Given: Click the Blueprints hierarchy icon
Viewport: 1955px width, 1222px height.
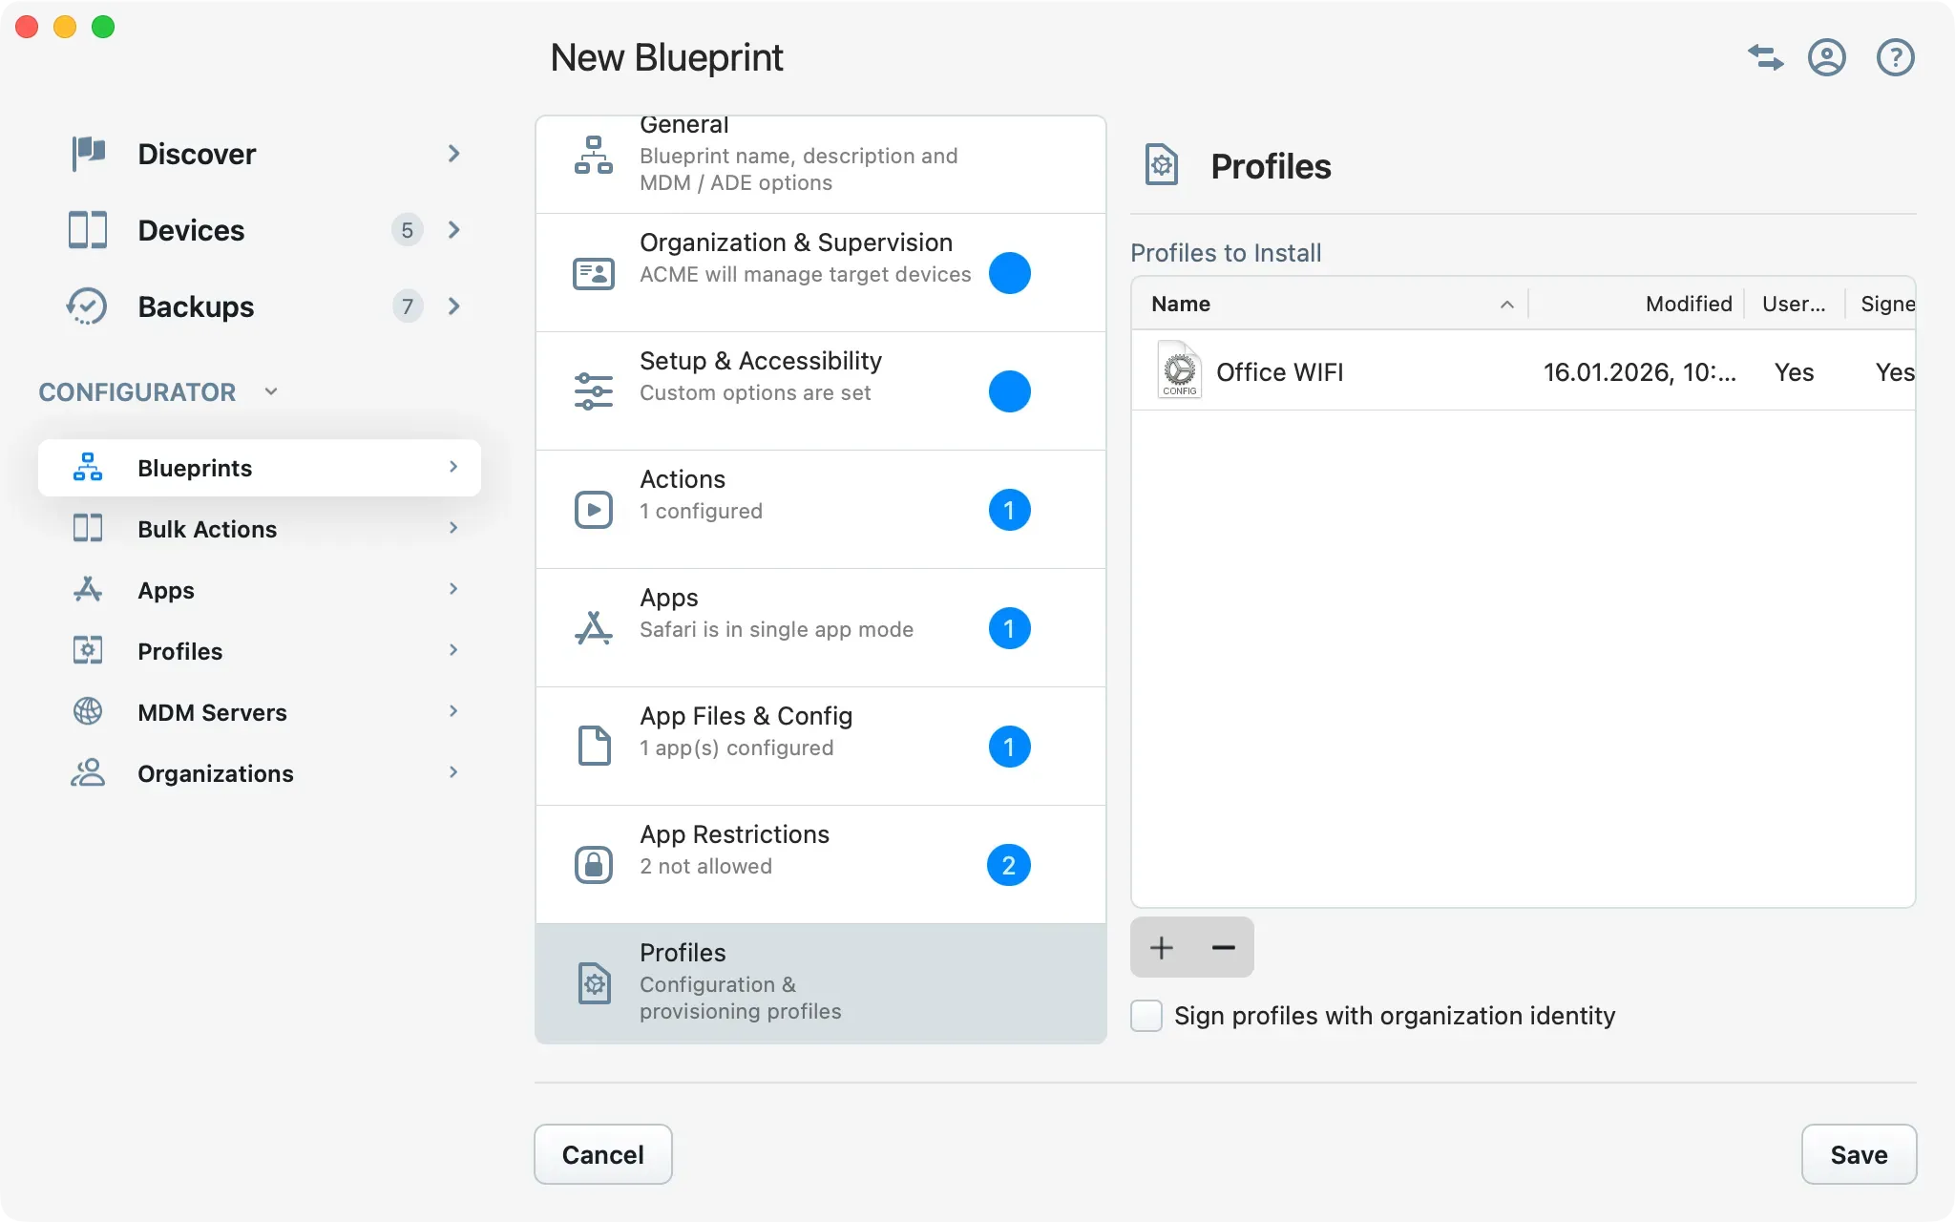Looking at the screenshot, I should (x=87, y=467).
